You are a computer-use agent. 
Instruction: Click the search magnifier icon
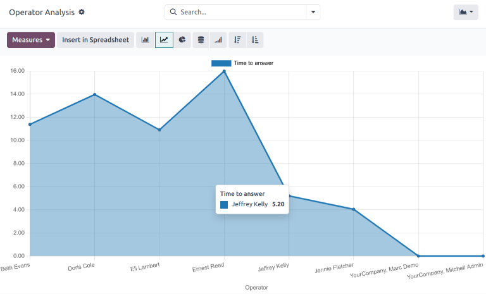tap(173, 12)
